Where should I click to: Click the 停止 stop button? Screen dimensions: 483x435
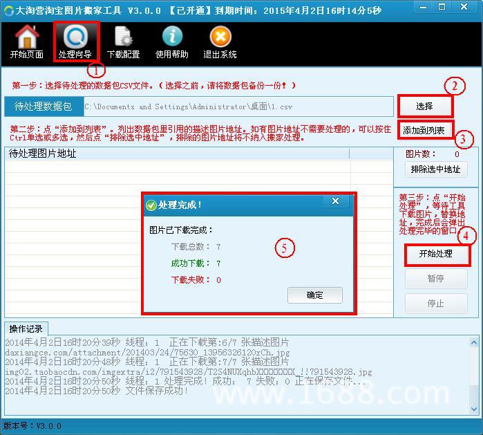click(435, 304)
